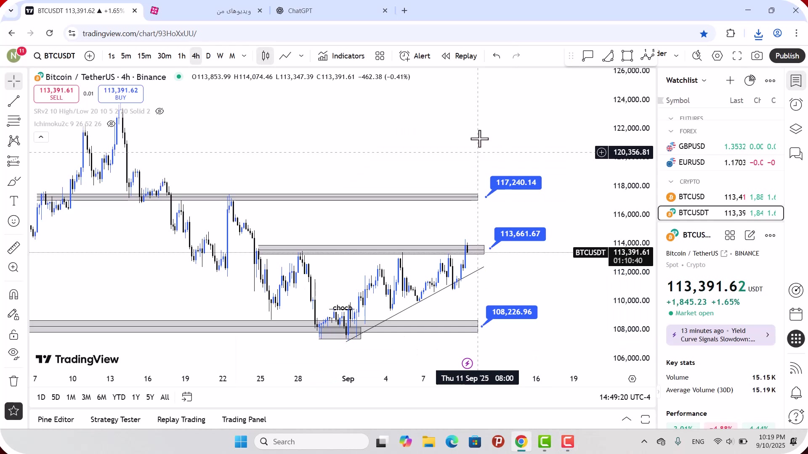Open the Yield Curve news item
Screen dimensions: 808x454
point(720,335)
